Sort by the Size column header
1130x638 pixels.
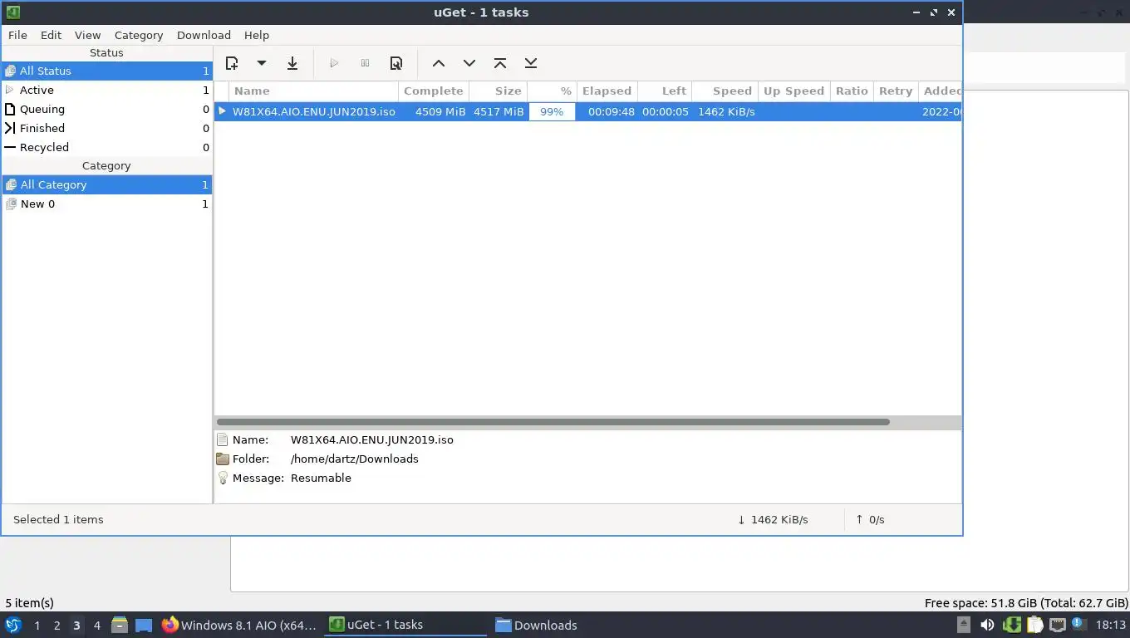pyautogui.click(x=499, y=91)
